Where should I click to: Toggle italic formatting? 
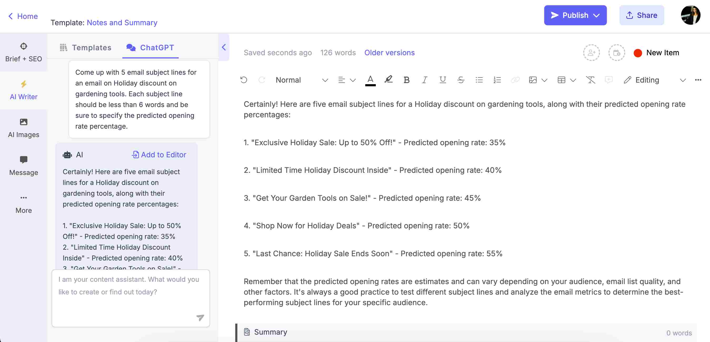(424, 80)
